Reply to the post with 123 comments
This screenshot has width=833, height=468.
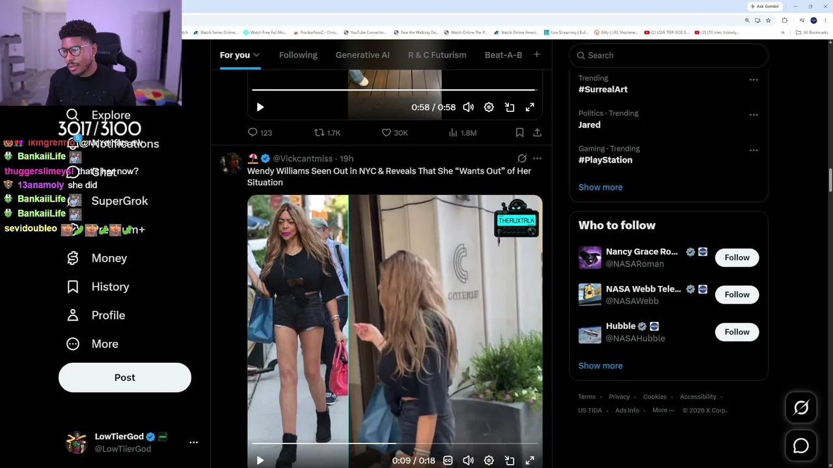pyautogui.click(x=260, y=133)
